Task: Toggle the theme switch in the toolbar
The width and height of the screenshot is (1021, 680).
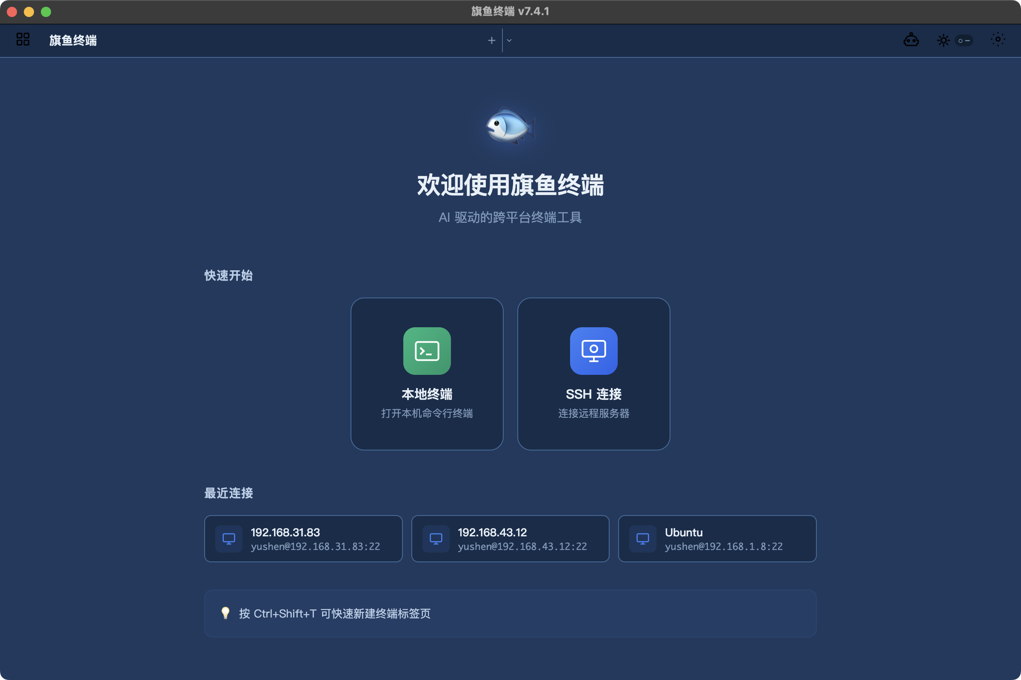Action: pos(964,40)
